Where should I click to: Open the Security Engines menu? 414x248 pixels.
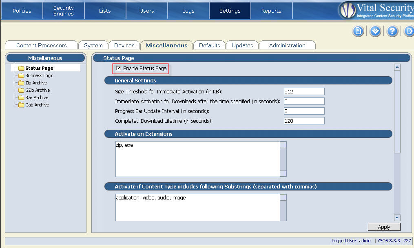coord(64,11)
